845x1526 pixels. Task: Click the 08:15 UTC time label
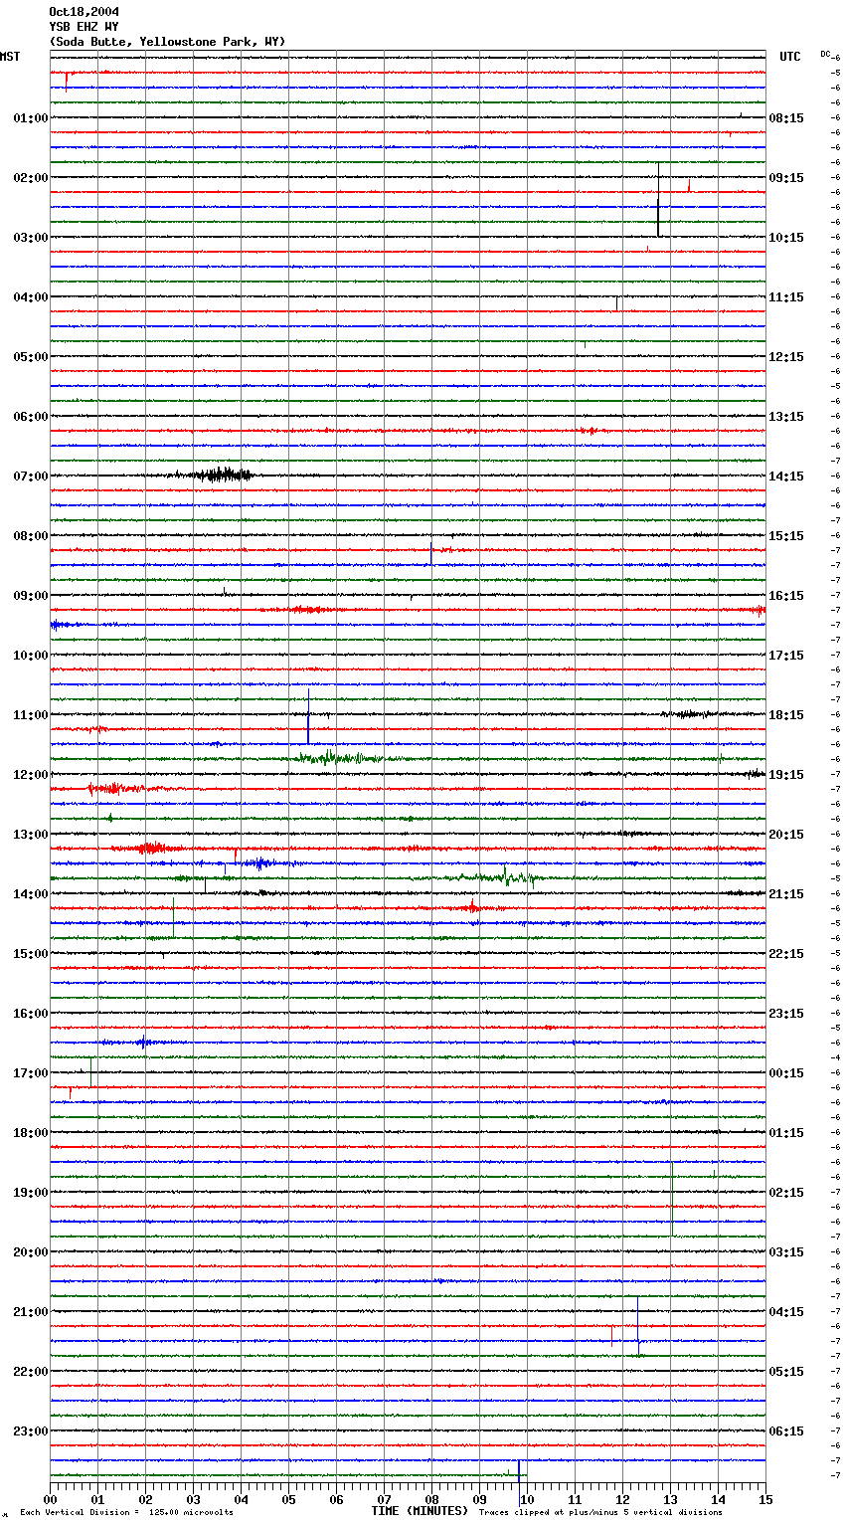pyautogui.click(x=786, y=118)
